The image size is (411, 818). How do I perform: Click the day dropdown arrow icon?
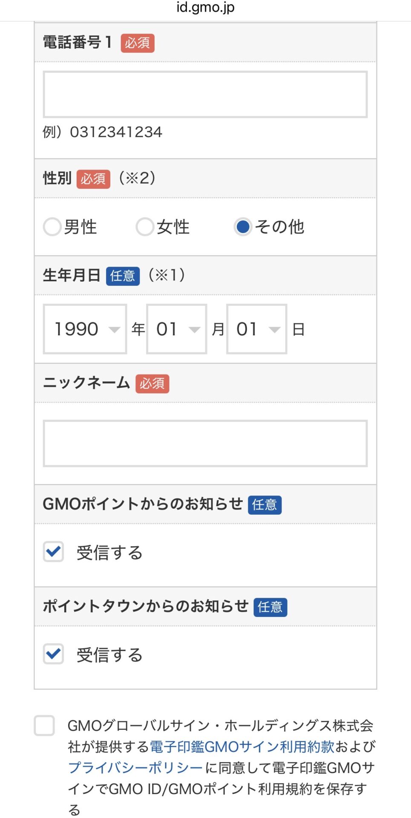pyautogui.click(x=275, y=329)
